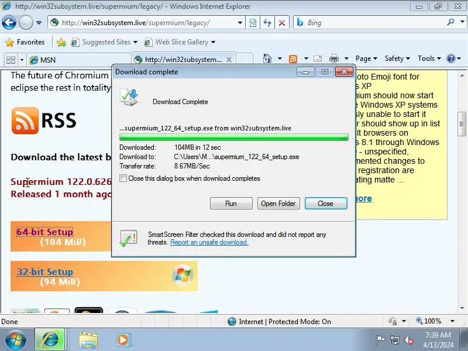This screenshot has height=351, width=468.
Task: Click the red Stop loading icon
Action: coord(281,23)
